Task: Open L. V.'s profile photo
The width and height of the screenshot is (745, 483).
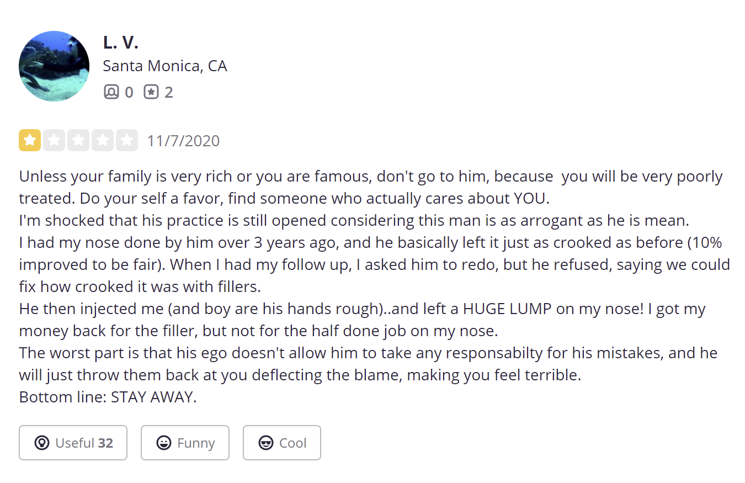Action: point(54,66)
